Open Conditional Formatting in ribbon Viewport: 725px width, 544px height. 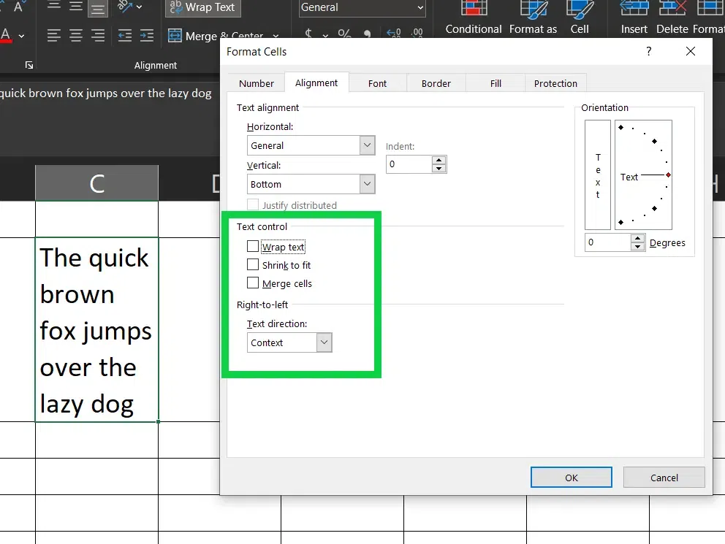pos(474,18)
